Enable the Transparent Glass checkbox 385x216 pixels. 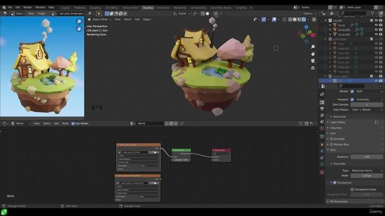point(352,190)
